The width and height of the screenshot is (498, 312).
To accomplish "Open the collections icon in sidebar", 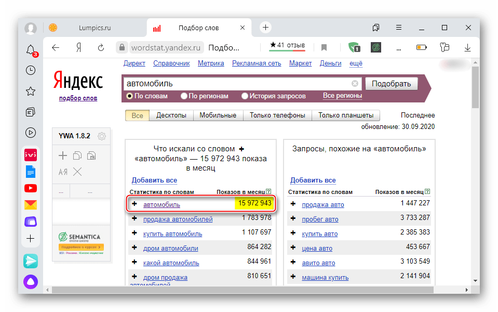I will coord(31,112).
